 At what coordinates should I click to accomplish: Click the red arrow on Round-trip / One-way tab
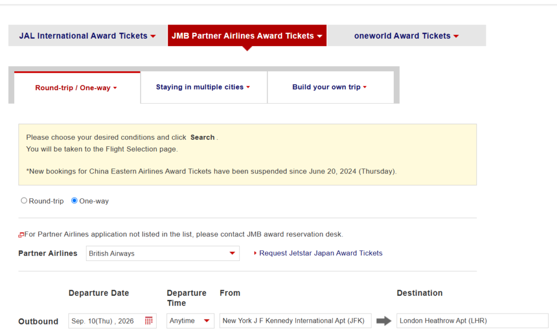point(114,87)
